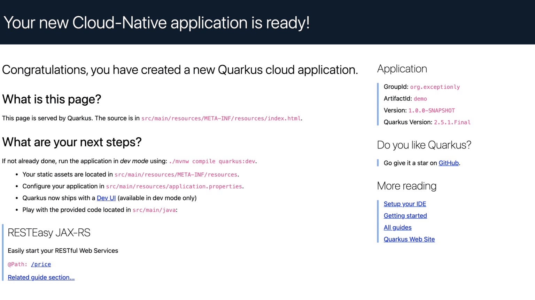
Task: Open the Dev UI link
Action: click(106, 198)
